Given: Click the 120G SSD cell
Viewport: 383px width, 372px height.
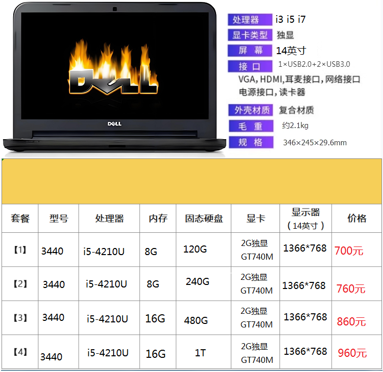Looking at the screenshot, I should [x=195, y=249].
